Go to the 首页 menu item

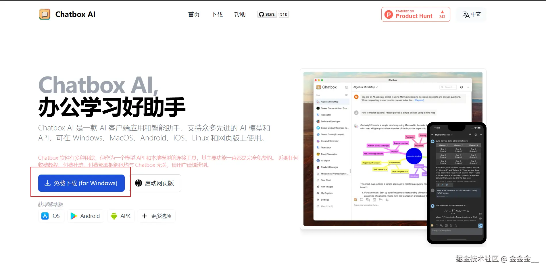click(194, 14)
